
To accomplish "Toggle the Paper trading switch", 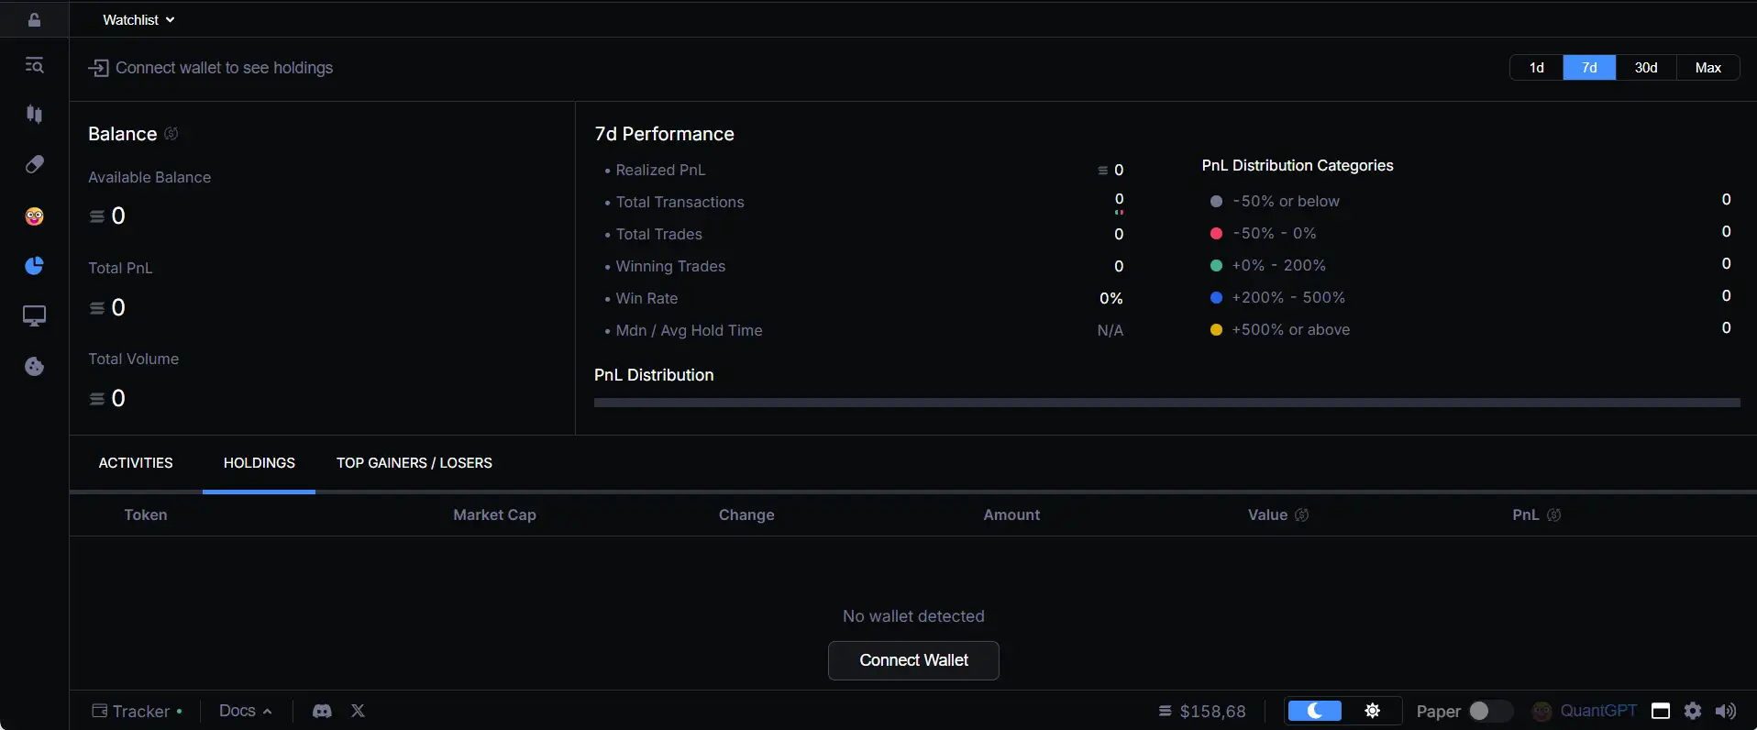I will (x=1487, y=711).
